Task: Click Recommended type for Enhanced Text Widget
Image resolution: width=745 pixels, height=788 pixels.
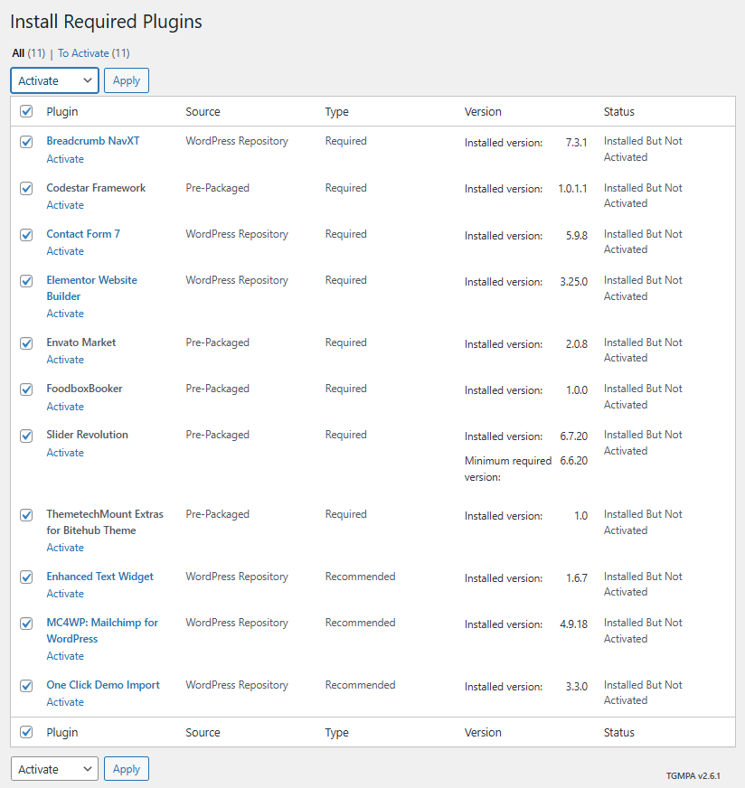Action: (x=360, y=577)
